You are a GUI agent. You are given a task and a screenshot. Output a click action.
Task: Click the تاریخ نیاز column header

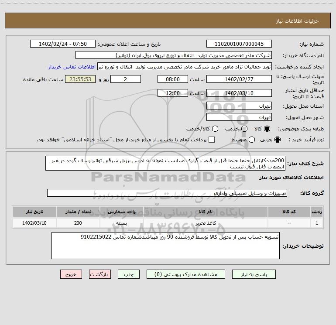(34, 212)
